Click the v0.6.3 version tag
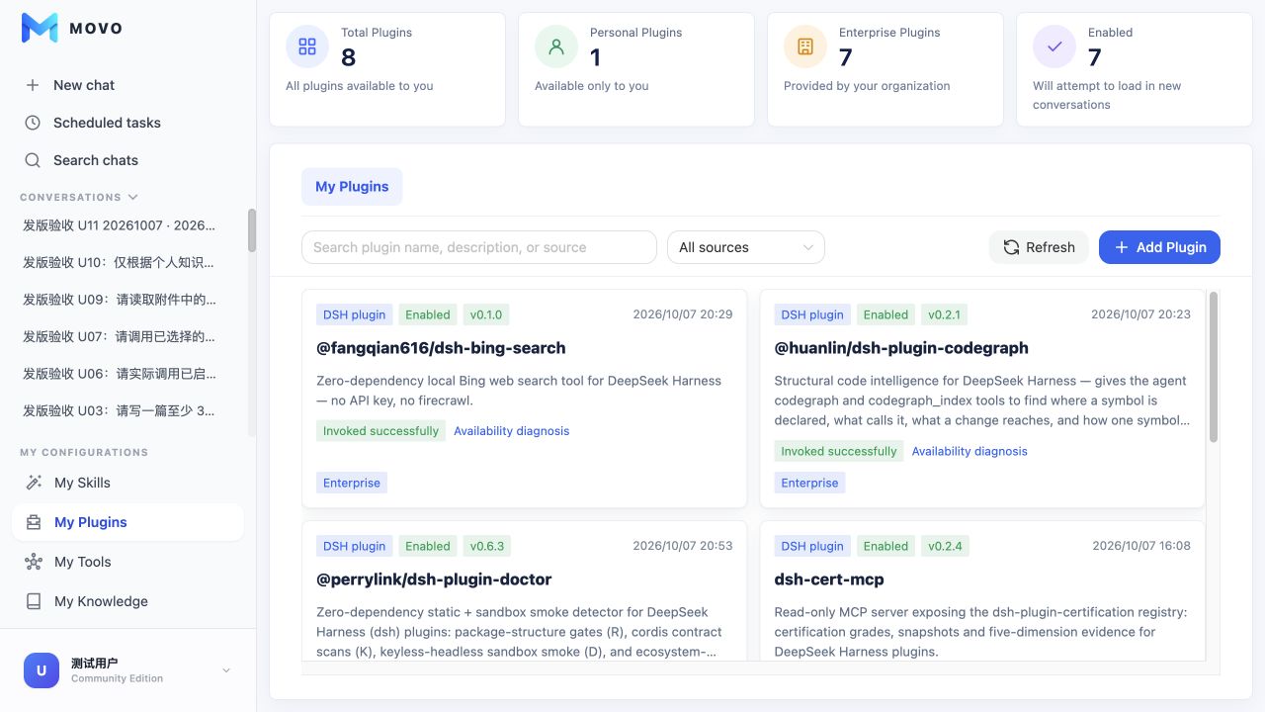Viewport: 1265px width, 712px height. click(x=487, y=546)
